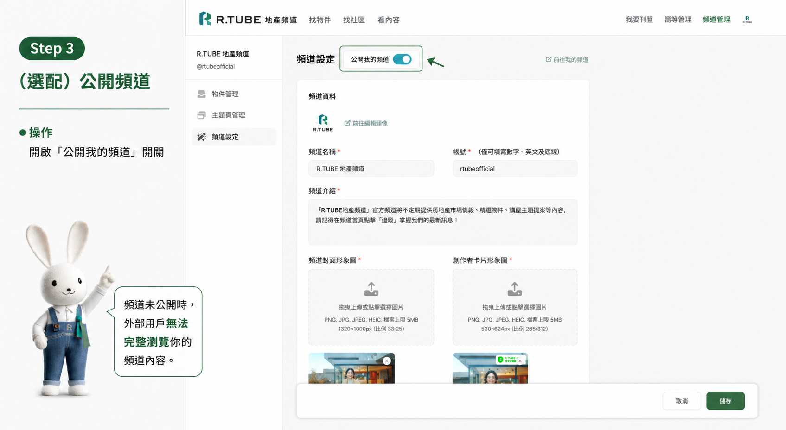Select 頻道設定 in the sidebar
Viewport: 786px width, 430px height.
point(234,137)
